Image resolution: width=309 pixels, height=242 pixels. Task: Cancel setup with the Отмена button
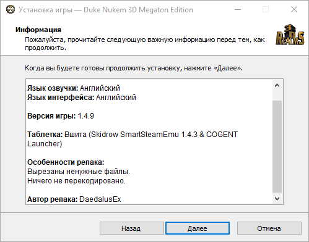[x=269, y=228]
